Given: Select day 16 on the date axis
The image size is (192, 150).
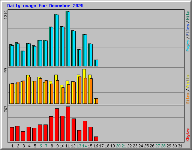Looking at the screenshot, I should pyautogui.click(x=96, y=146).
